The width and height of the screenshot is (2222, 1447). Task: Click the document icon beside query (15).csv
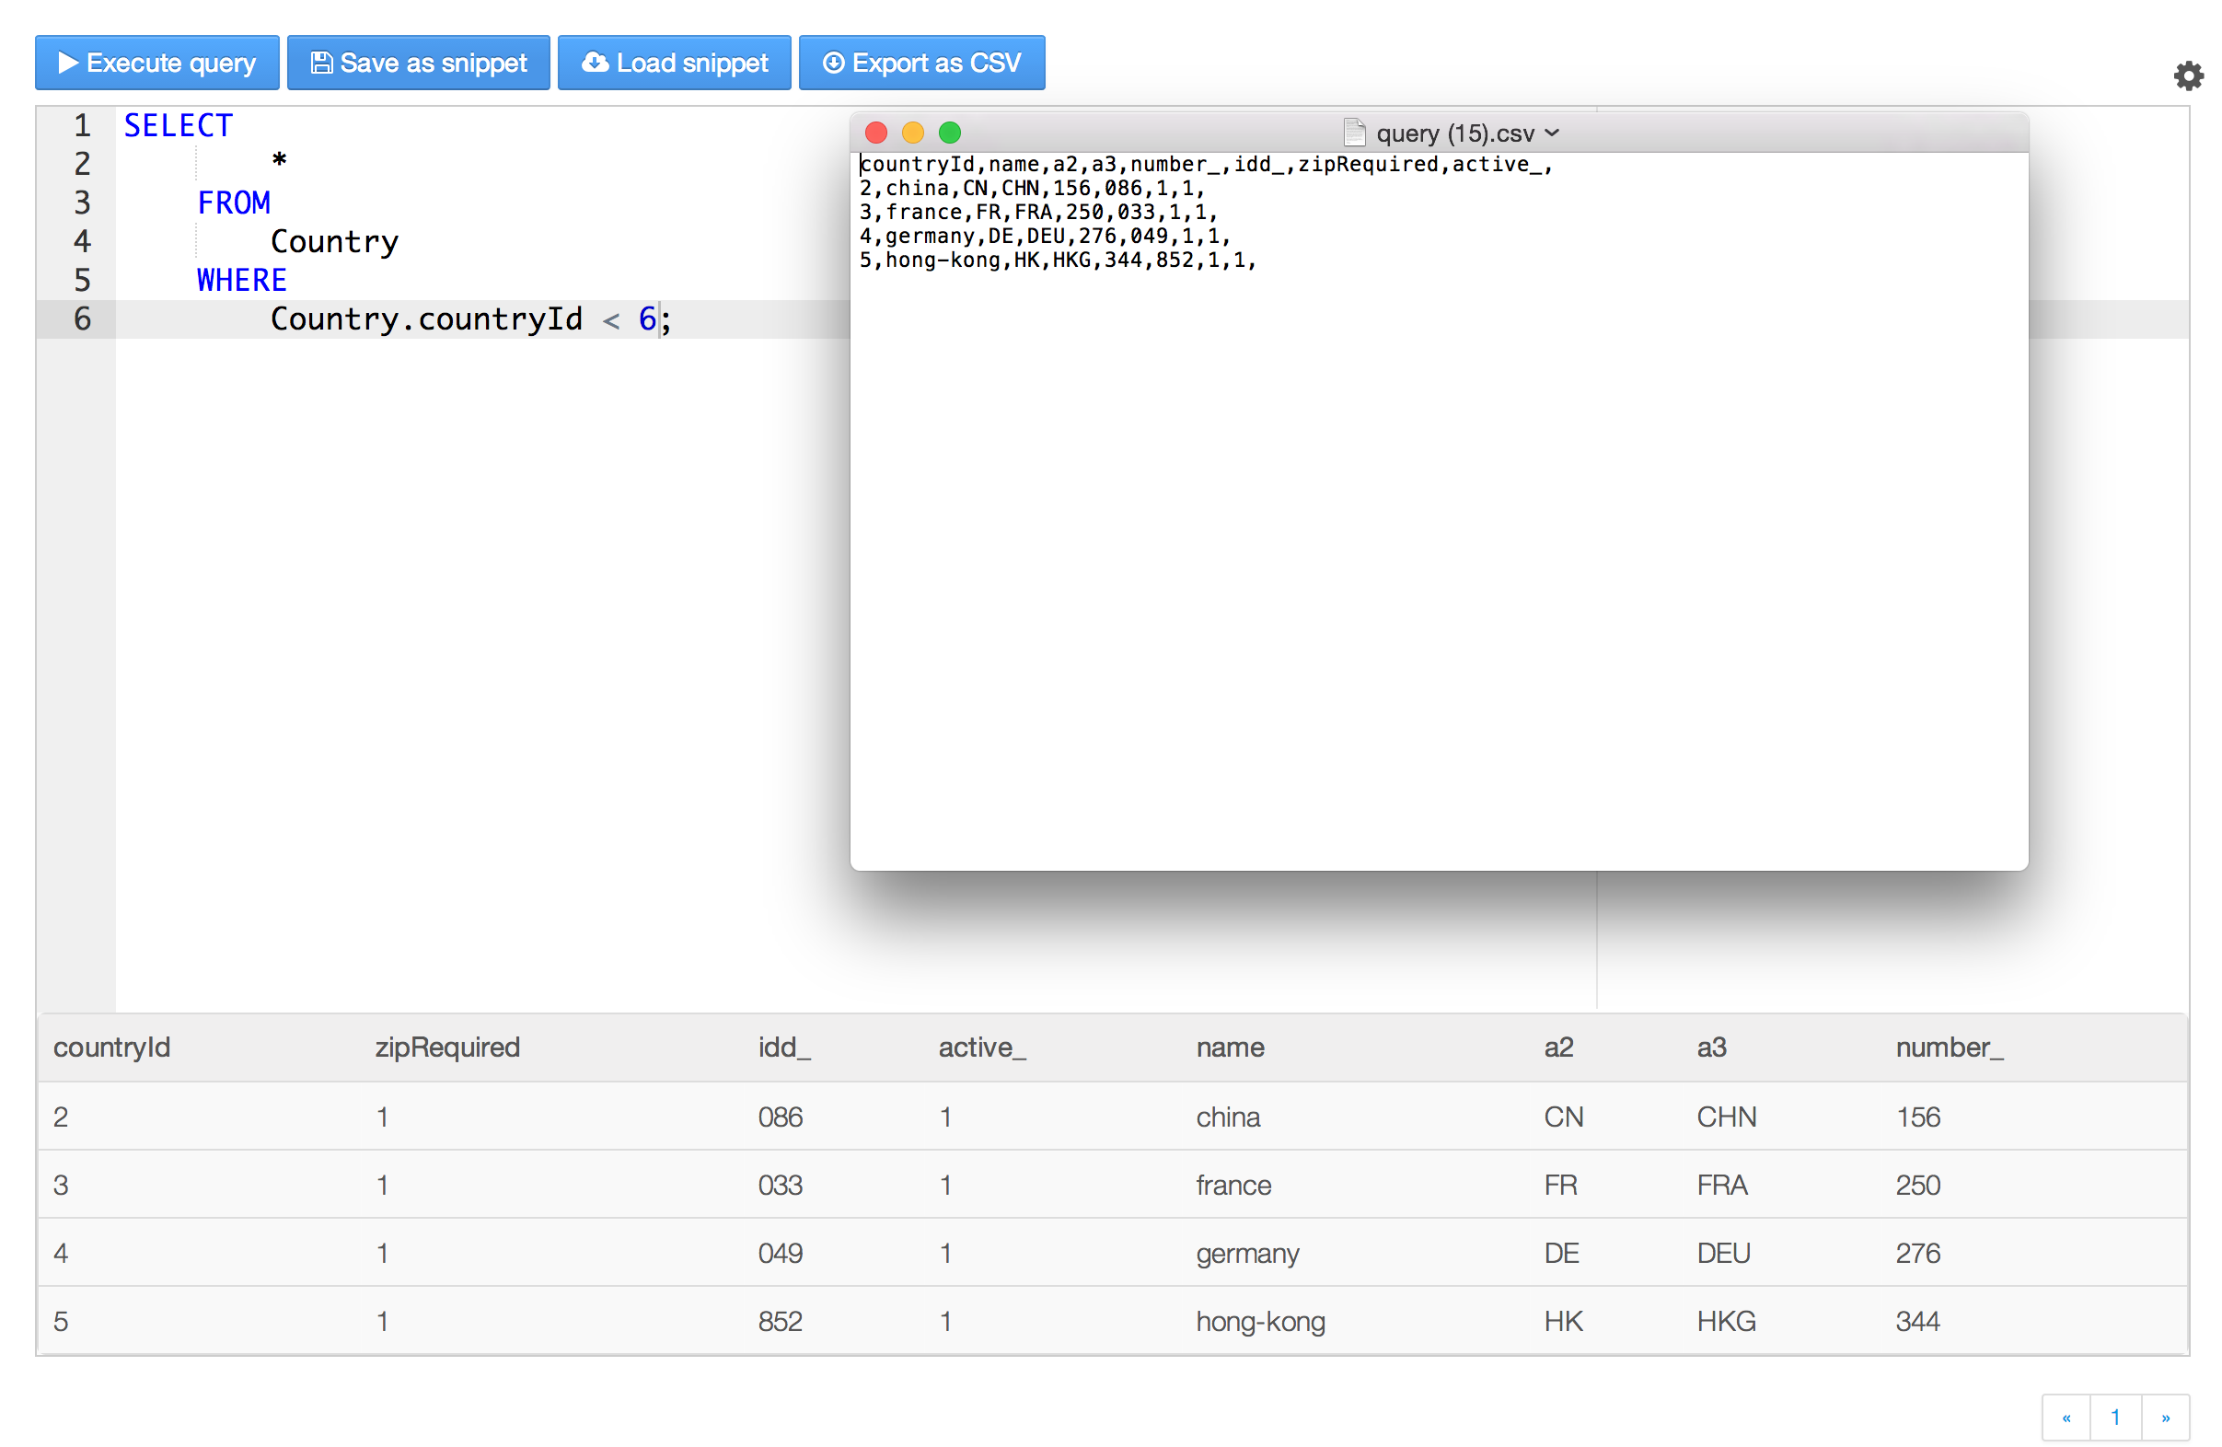pos(1354,133)
